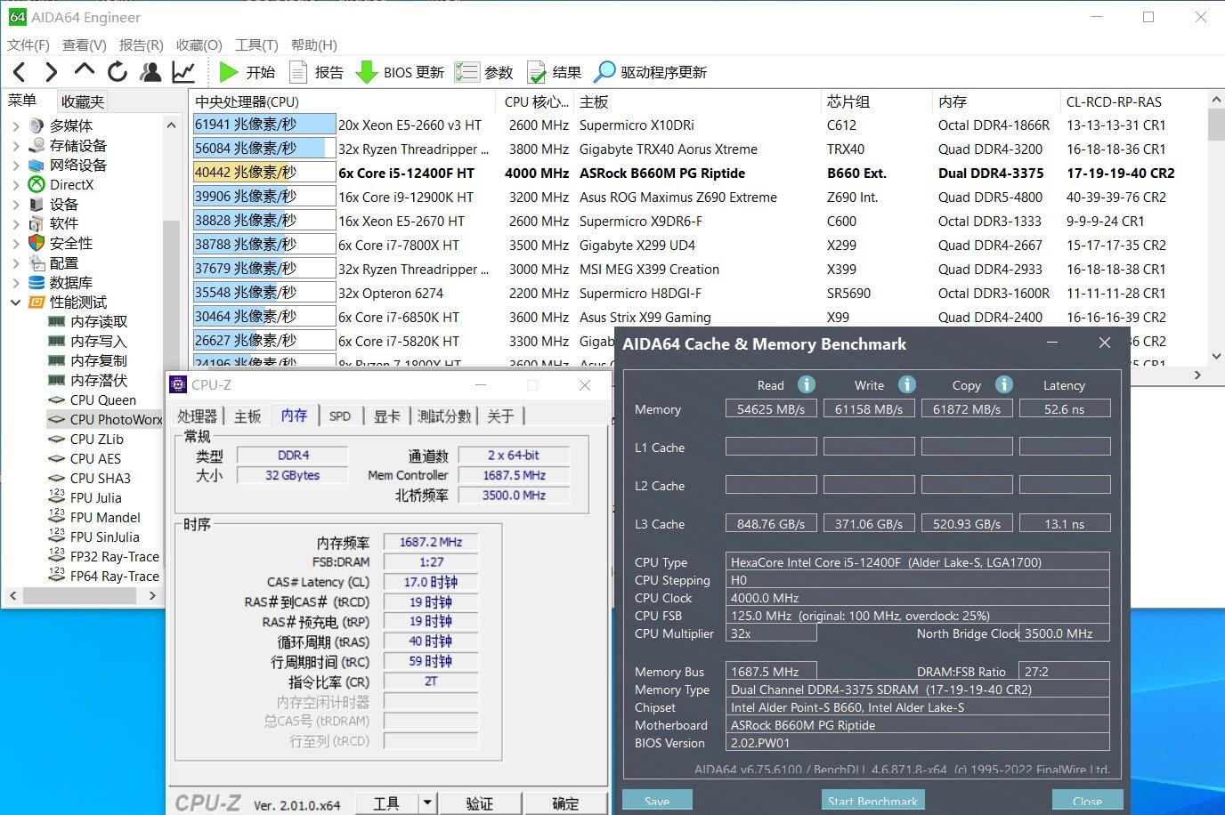Click the Memory Read value 54625 MB/s
Viewport: 1225px width, 815px height.
click(x=770, y=408)
